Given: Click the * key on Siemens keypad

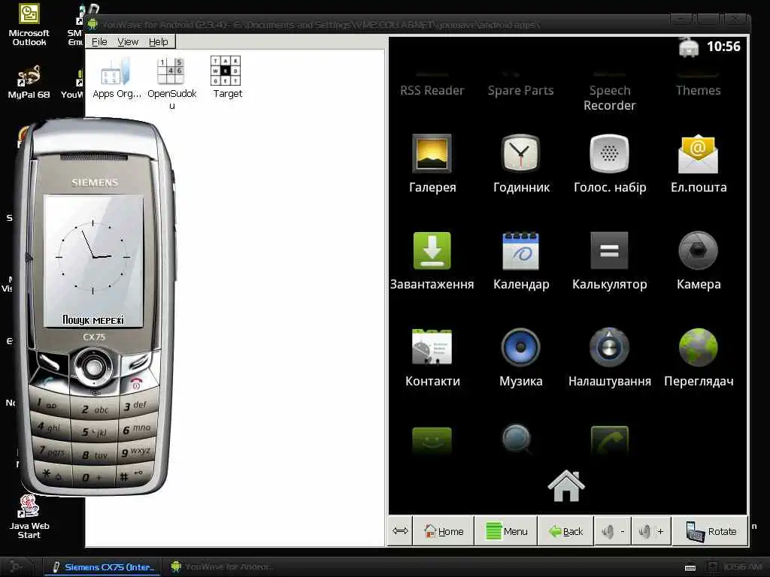Looking at the screenshot, I should click(x=52, y=474).
